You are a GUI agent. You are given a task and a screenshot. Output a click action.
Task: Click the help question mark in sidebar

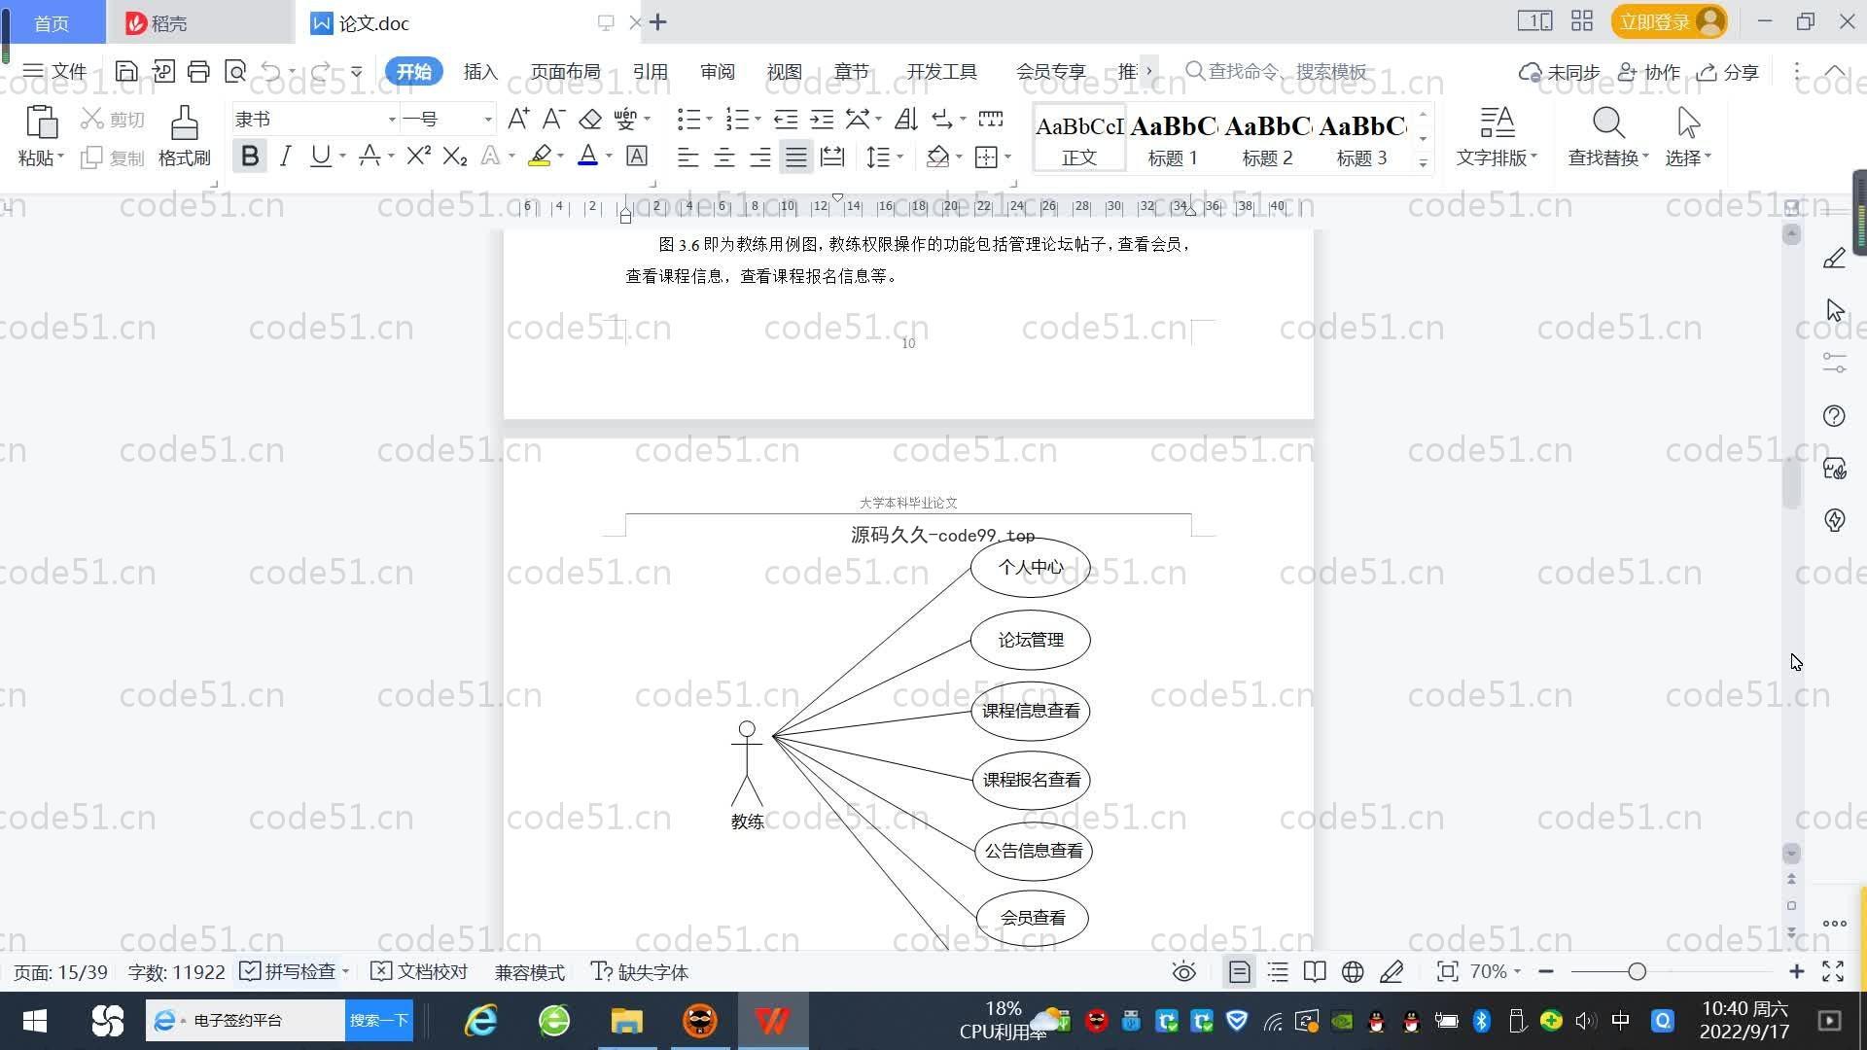pyautogui.click(x=1834, y=416)
